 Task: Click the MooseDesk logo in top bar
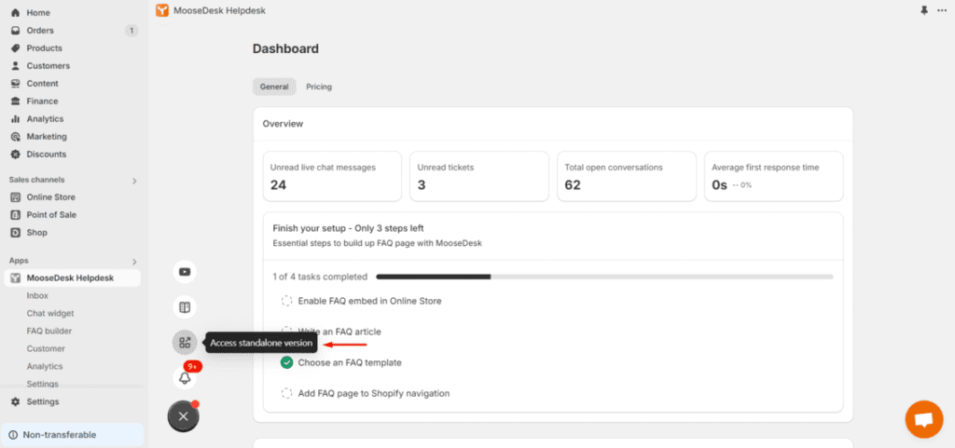point(162,10)
